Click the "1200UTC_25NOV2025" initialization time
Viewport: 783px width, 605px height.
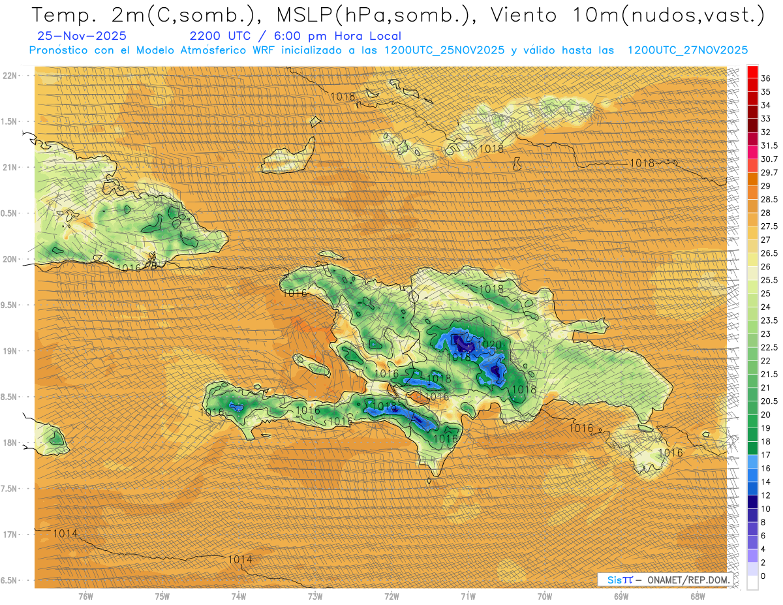click(x=444, y=50)
